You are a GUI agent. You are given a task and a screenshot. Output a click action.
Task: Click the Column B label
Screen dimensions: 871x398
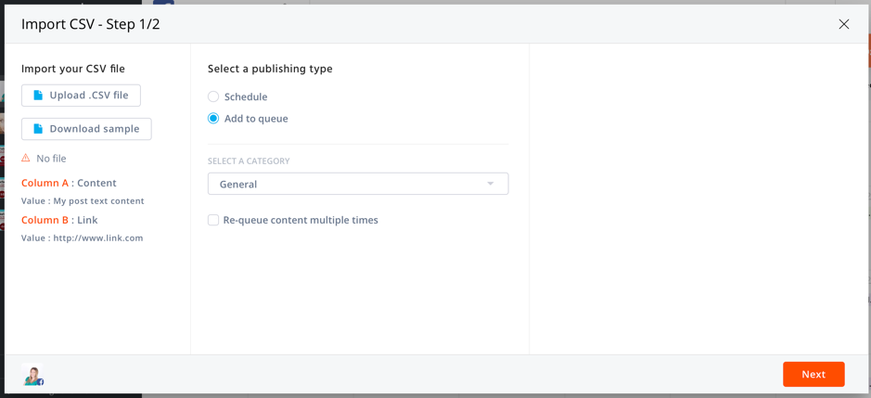tap(45, 220)
